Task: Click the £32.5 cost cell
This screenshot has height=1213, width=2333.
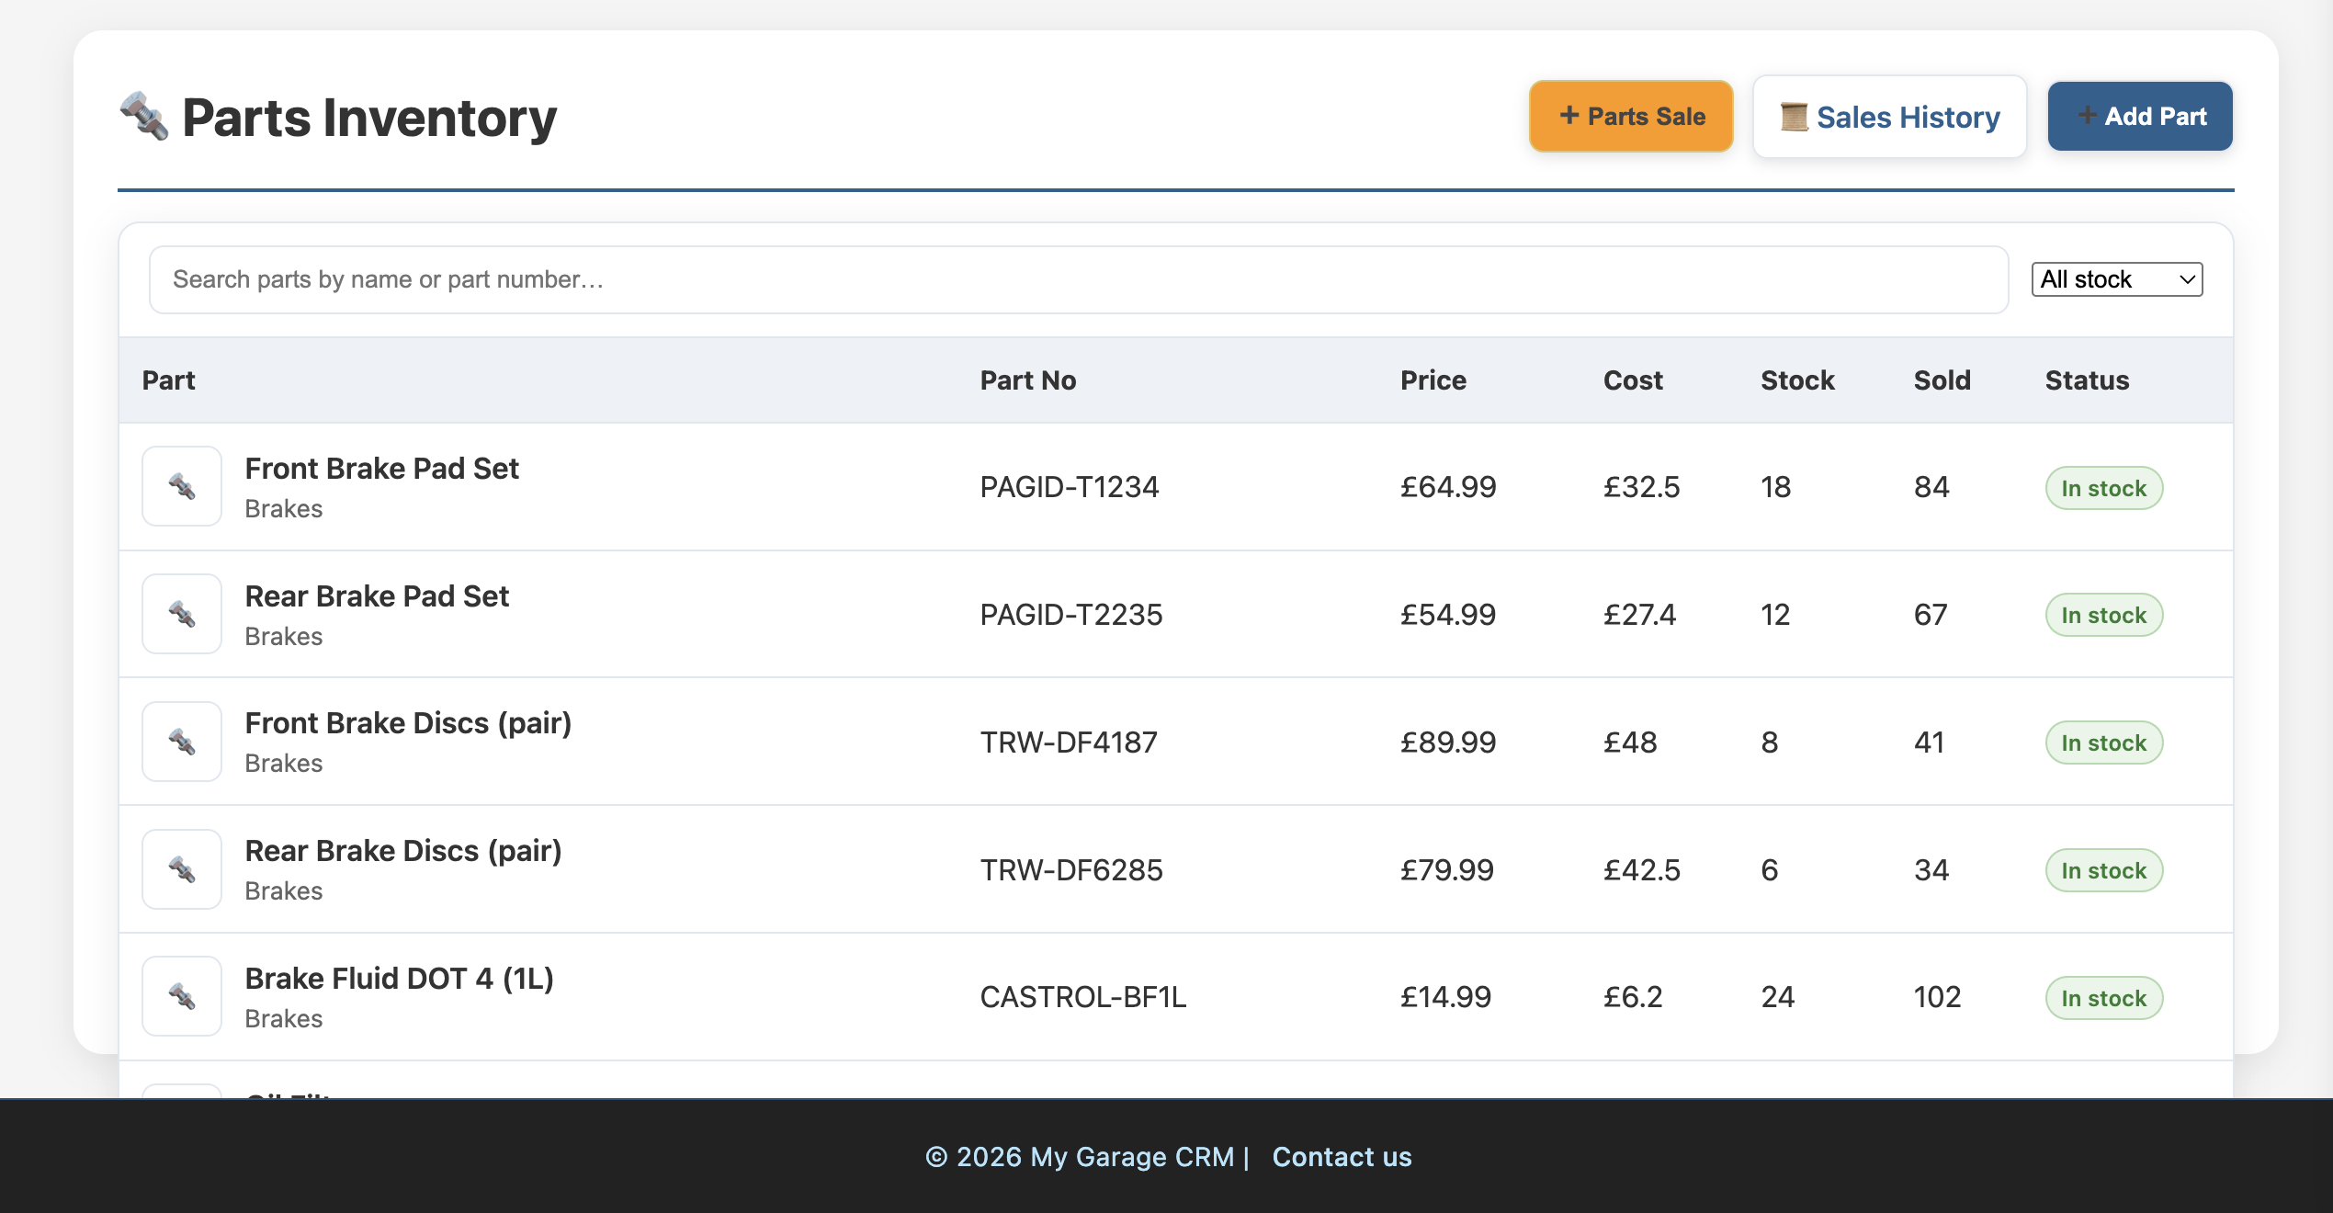Action: point(1641,487)
